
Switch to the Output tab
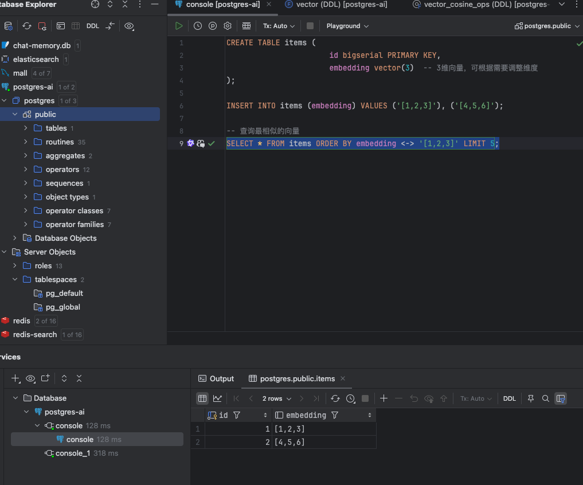click(x=216, y=378)
